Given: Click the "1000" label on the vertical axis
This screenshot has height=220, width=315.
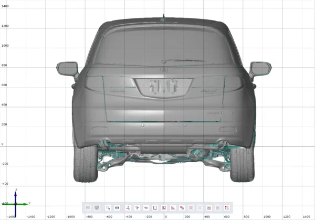Looking at the screenshot, I should click(x=5, y=46).
